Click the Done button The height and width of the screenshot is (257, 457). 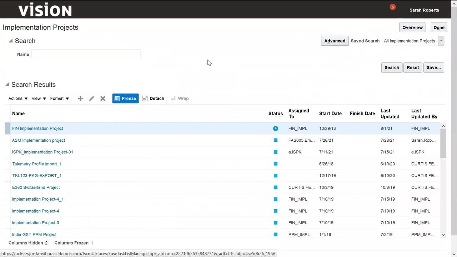point(439,27)
